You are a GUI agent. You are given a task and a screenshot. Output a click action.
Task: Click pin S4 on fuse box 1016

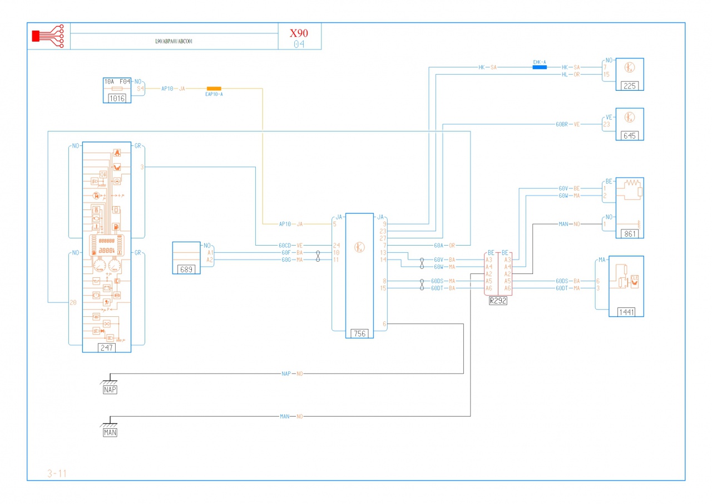pos(140,89)
